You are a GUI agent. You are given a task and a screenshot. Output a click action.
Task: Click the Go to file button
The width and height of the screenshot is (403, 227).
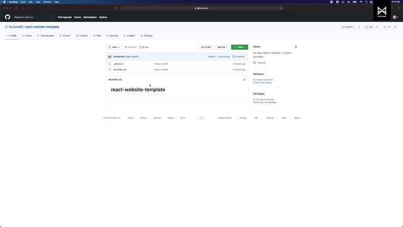206,47
